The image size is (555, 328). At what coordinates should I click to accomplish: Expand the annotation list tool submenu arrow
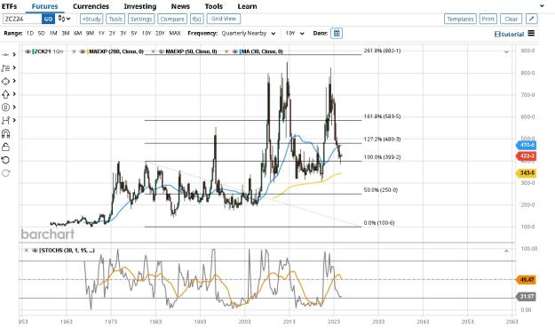pyautogui.click(x=14, y=68)
